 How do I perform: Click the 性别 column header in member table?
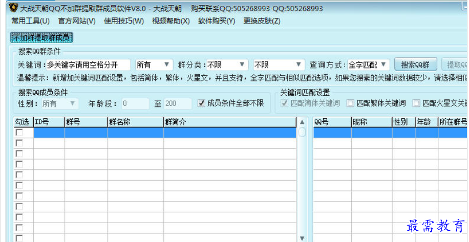[x=404, y=122]
